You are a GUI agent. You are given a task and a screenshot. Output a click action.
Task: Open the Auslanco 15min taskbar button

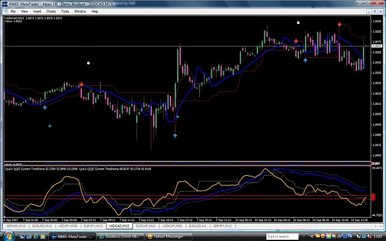click(120, 237)
